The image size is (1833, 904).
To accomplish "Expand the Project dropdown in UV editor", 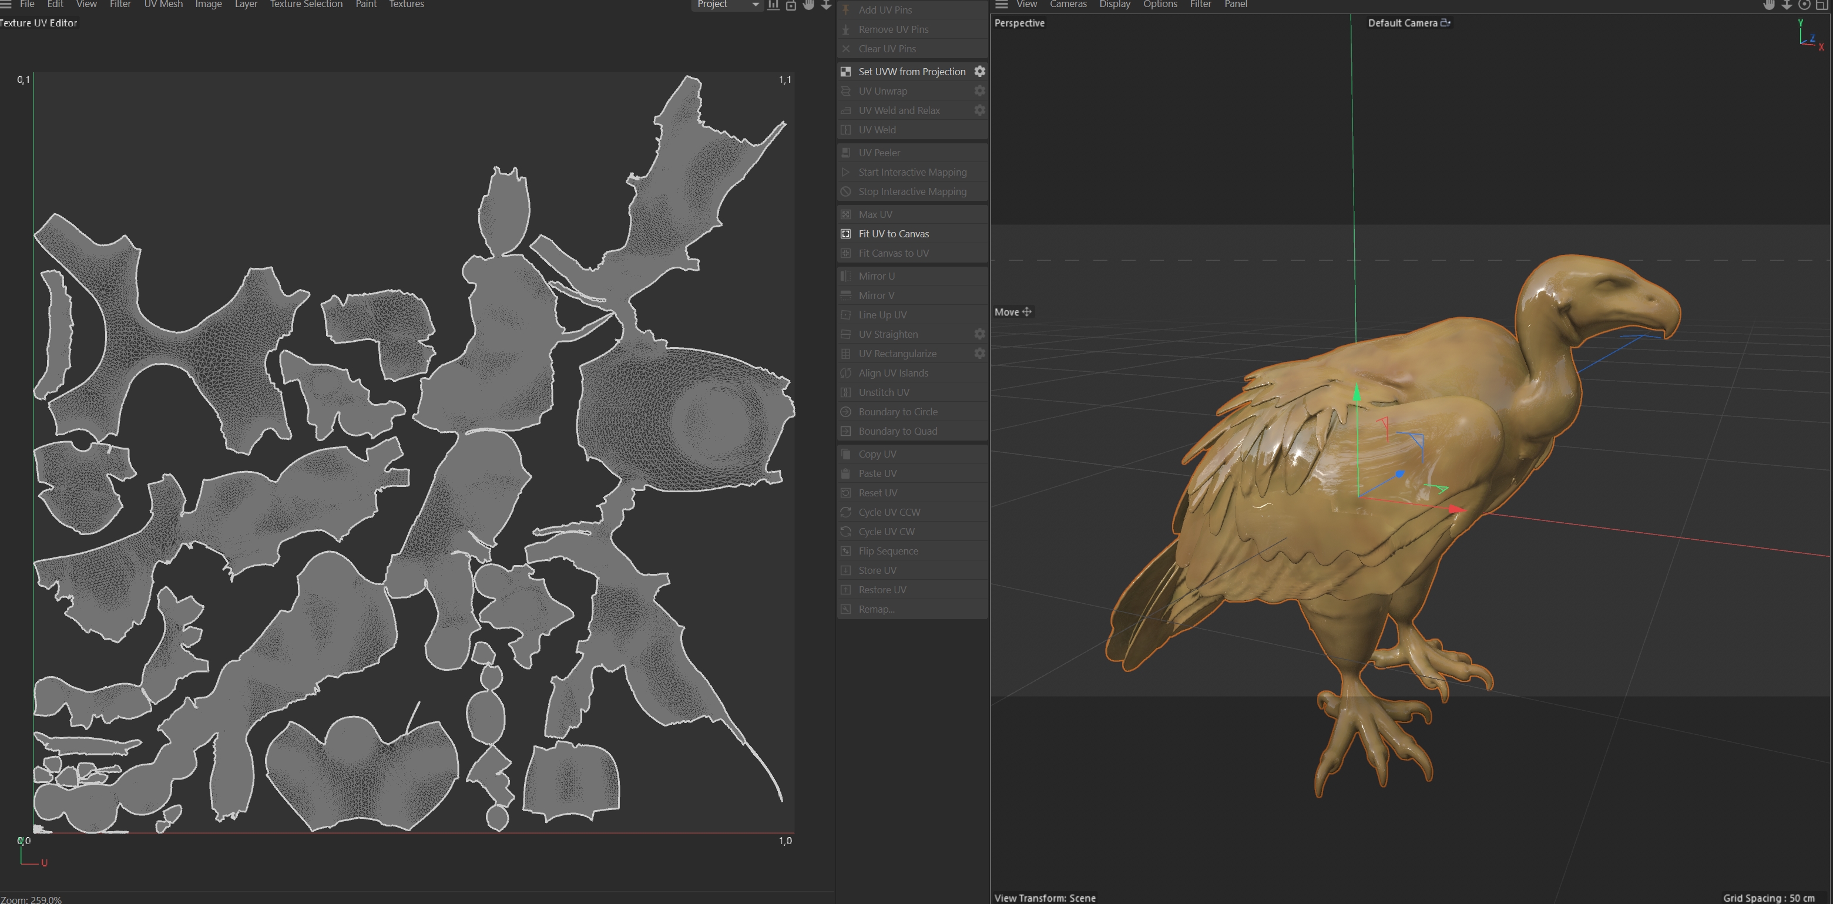I will pyautogui.click(x=755, y=5).
